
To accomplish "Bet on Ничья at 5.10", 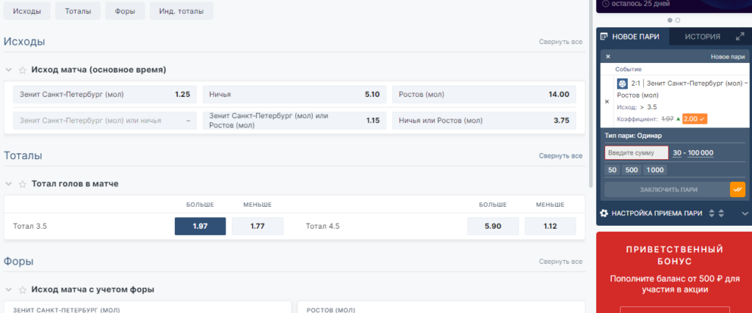I will [294, 95].
